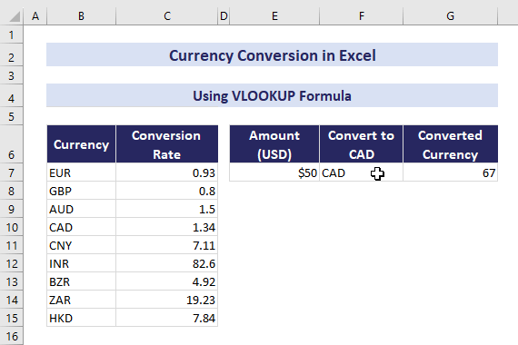Image resolution: width=518 pixels, height=345 pixels.
Task: Select the AUD currency cell
Action: pyautogui.click(x=81, y=208)
